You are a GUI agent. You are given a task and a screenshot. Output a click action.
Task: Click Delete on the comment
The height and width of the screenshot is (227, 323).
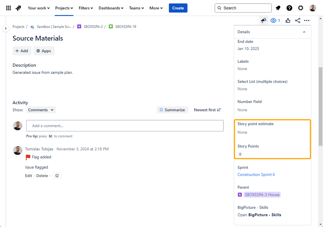pos(42,176)
